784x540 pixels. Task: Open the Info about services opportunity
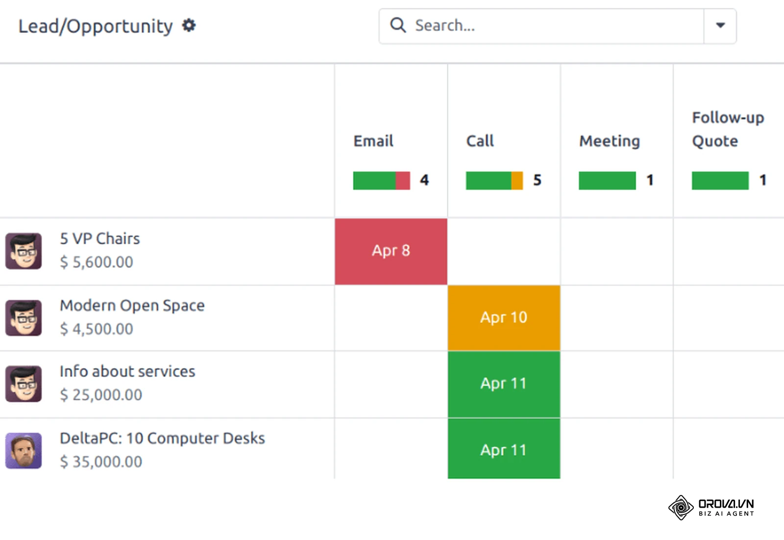click(x=127, y=371)
